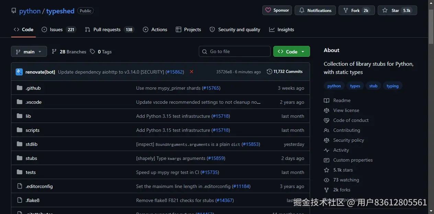This screenshot has height=214, width=434.
Task: Click the Readme book icon
Action: pyautogui.click(x=327, y=100)
